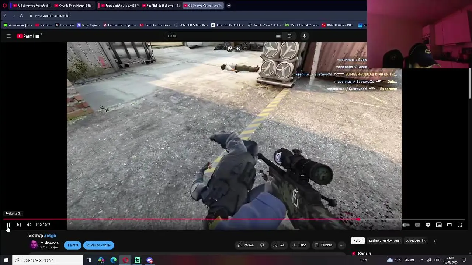Open Task View on the taskbar
Viewport: 472px width, 265px height.
click(x=89, y=260)
